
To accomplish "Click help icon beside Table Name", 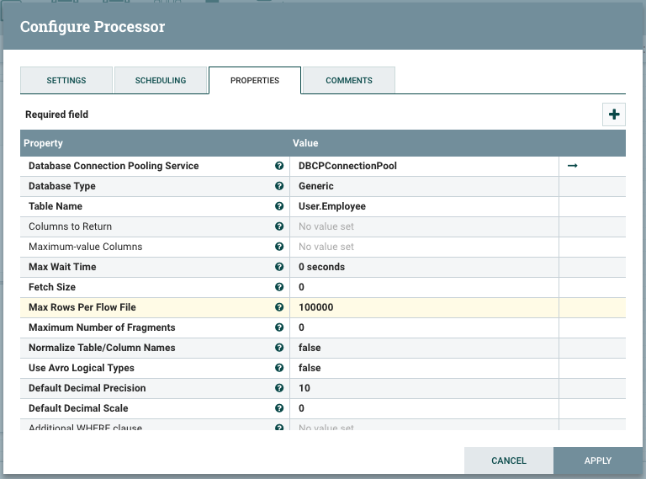I will (x=279, y=206).
